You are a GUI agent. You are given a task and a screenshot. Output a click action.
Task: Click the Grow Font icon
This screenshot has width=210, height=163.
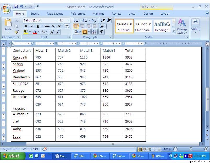tap(52, 32)
